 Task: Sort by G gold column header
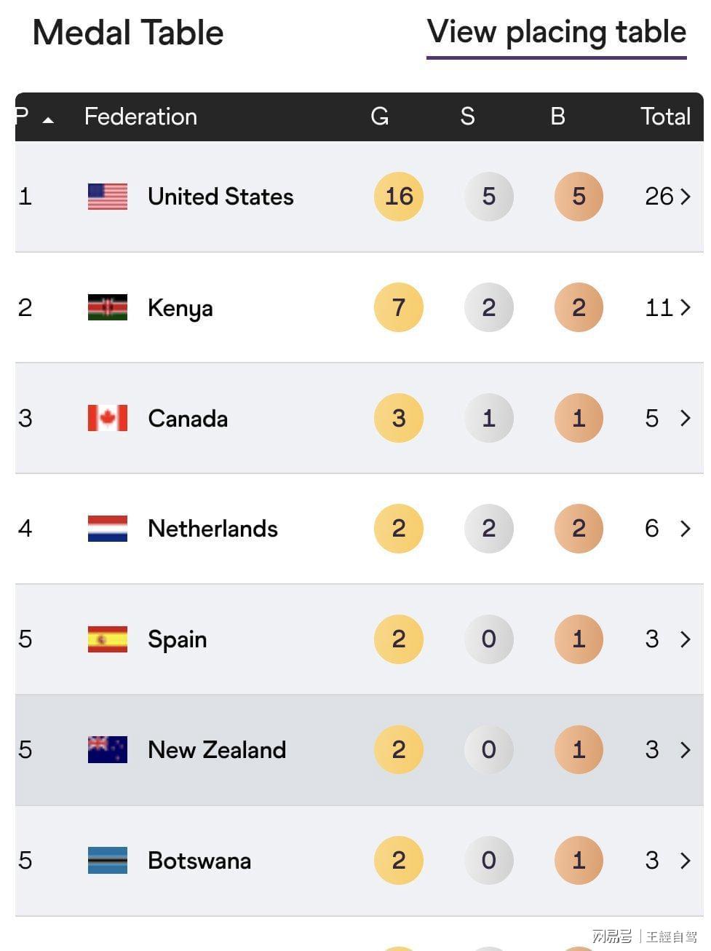click(379, 117)
